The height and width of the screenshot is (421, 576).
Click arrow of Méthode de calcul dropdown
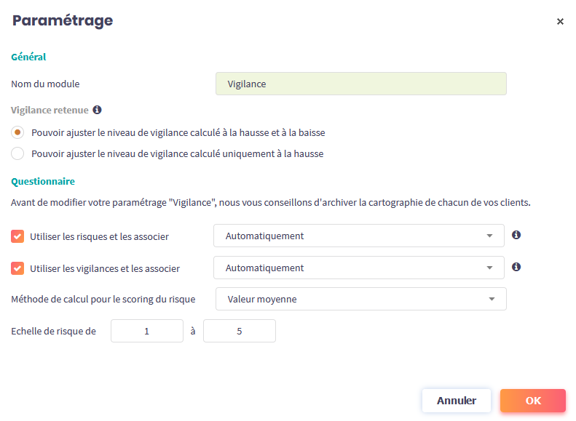pos(492,299)
